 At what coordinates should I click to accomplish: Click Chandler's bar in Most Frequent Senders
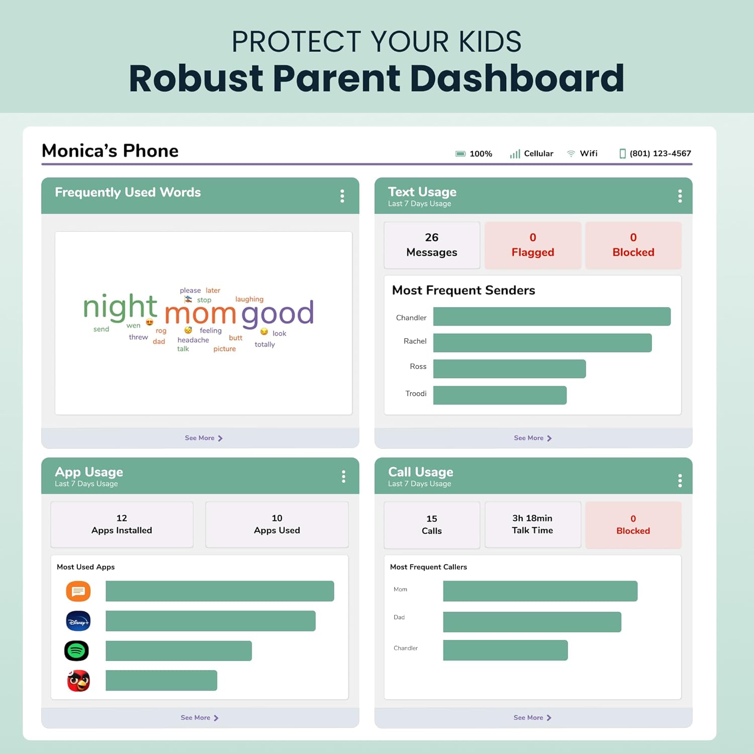click(552, 317)
